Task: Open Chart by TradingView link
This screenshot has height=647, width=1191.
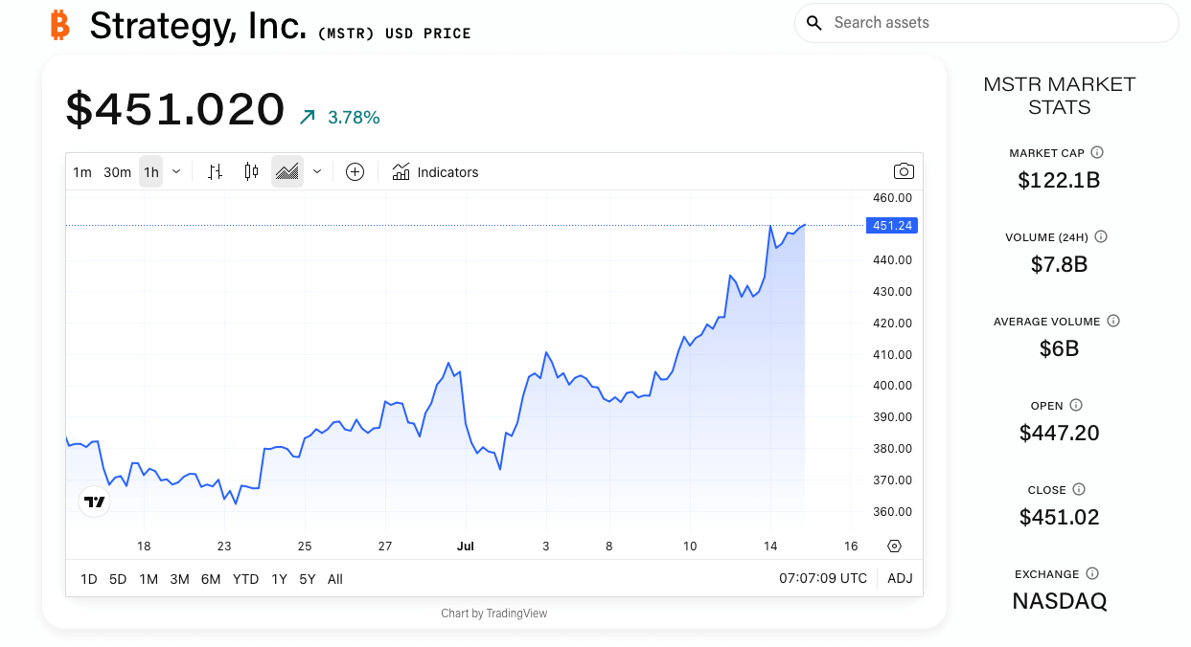Action: pyautogui.click(x=493, y=614)
